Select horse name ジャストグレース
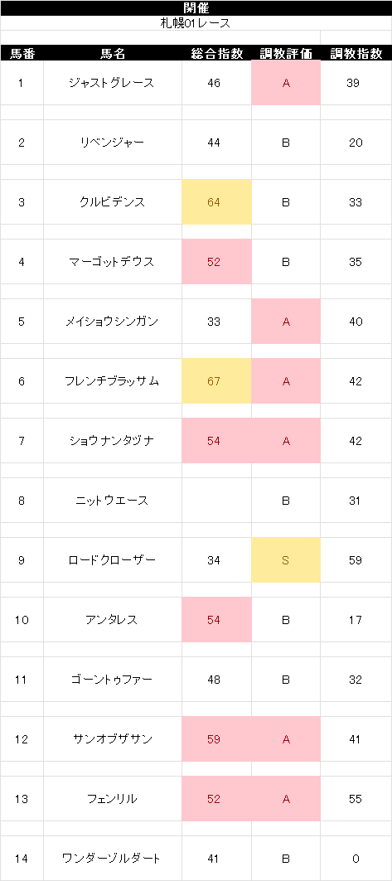Image resolution: width=392 pixels, height=881 pixels. pos(113,83)
